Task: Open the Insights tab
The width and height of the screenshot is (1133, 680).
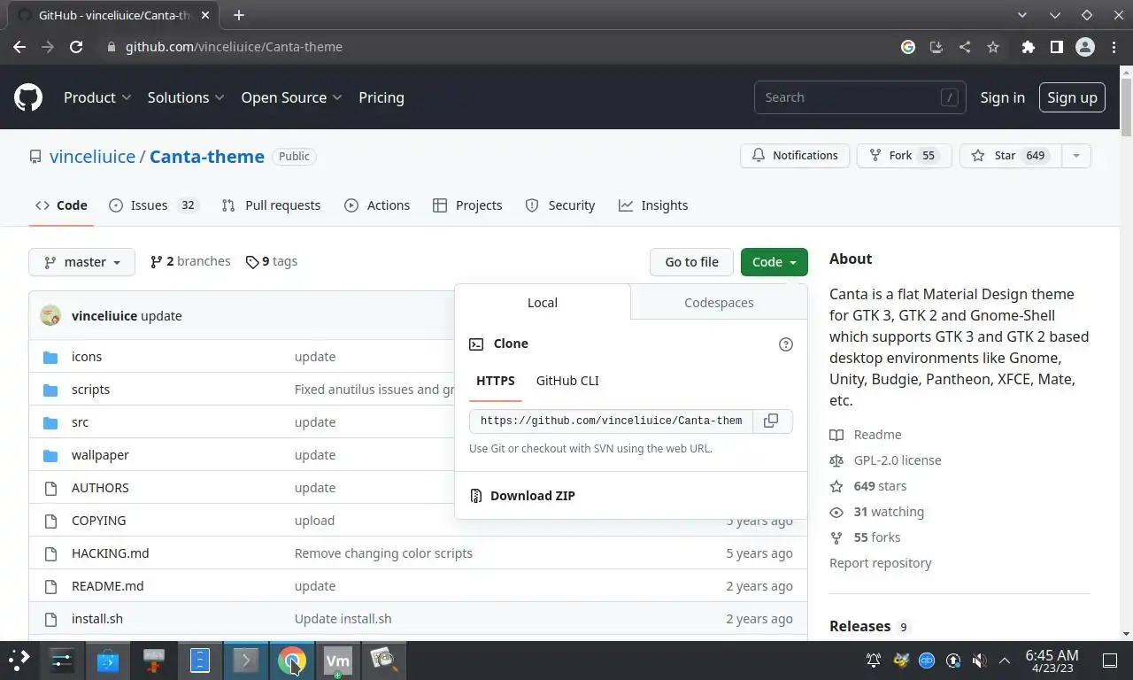Action: click(x=653, y=205)
